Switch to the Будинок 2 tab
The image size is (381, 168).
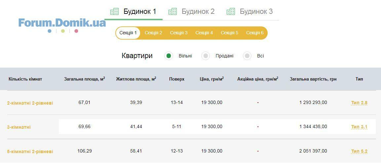tap(198, 12)
